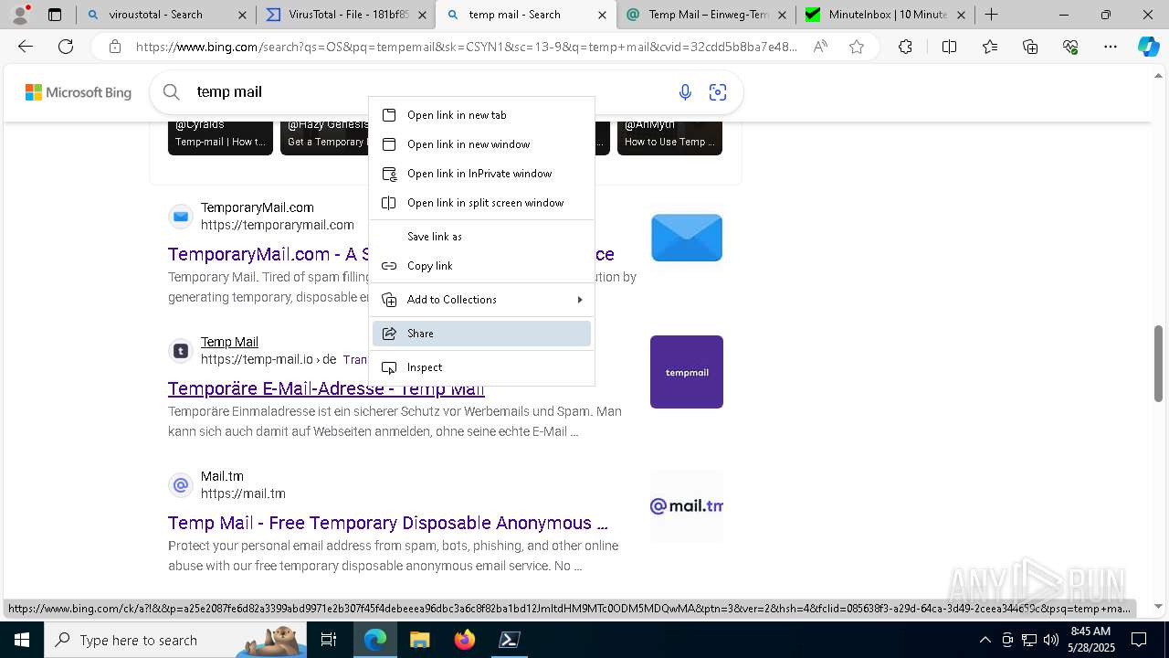Click the https://mail.tm URL text

click(x=243, y=493)
